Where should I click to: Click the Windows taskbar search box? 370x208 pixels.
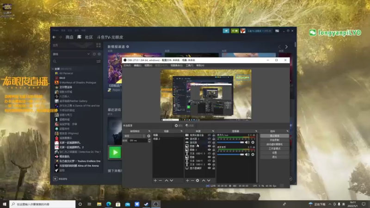[x=43, y=204]
